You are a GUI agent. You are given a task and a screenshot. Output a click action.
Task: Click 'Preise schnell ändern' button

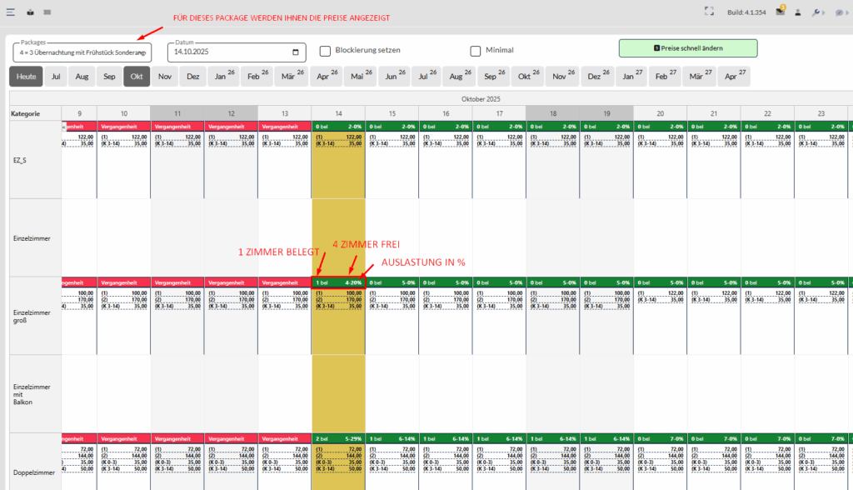(688, 48)
